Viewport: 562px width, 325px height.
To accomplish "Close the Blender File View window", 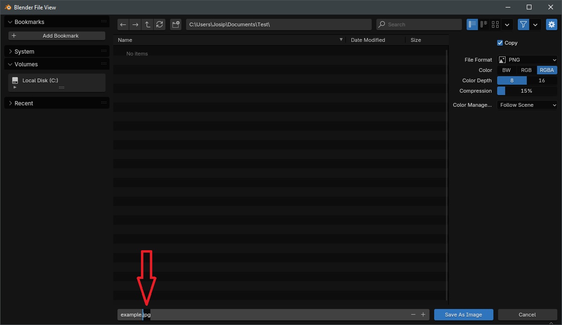I will click(551, 7).
